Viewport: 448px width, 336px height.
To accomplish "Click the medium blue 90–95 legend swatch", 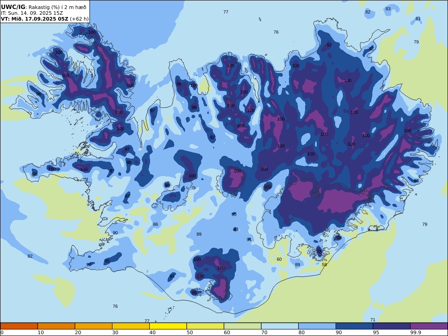I will coord(354,326).
